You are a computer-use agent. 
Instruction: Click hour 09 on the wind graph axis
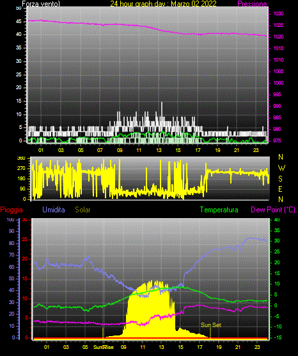pyautogui.click(x=120, y=150)
